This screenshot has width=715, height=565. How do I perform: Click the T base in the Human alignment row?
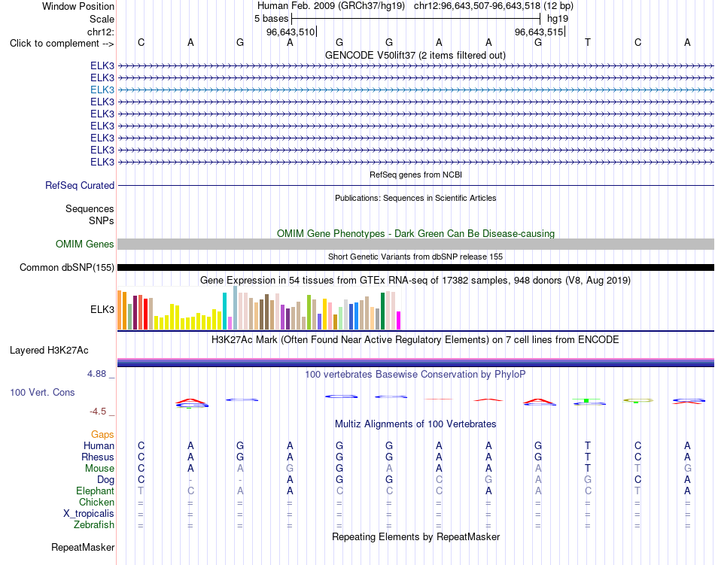pyautogui.click(x=588, y=445)
